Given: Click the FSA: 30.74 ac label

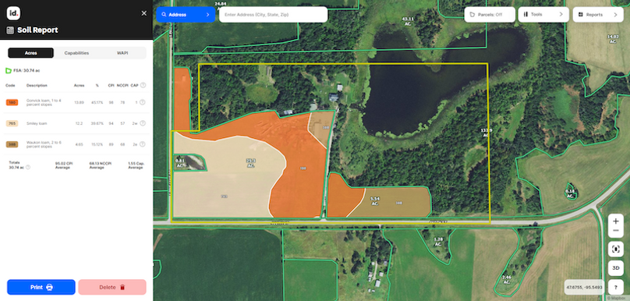Looking at the screenshot, I should click(27, 71).
